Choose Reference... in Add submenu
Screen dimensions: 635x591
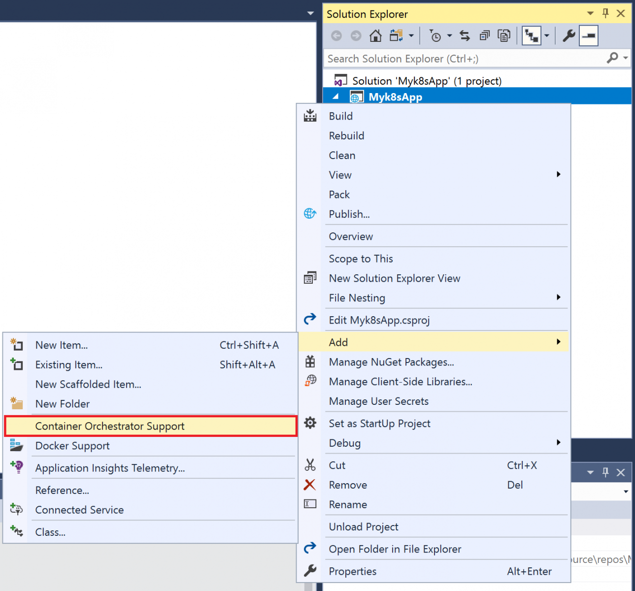click(62, 491)
